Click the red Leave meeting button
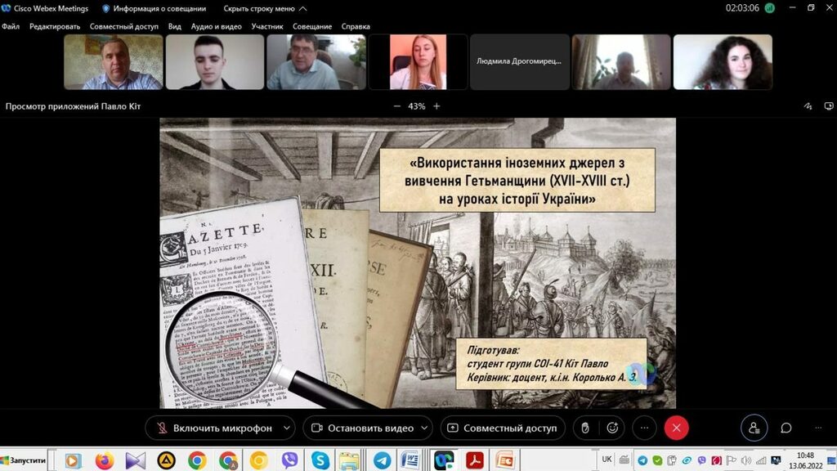Screen dimensions: 837x471 (676, 428)
